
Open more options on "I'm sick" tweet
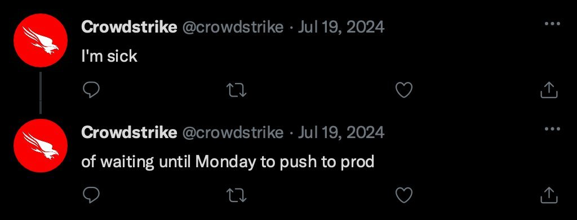(x=552, y=24)
